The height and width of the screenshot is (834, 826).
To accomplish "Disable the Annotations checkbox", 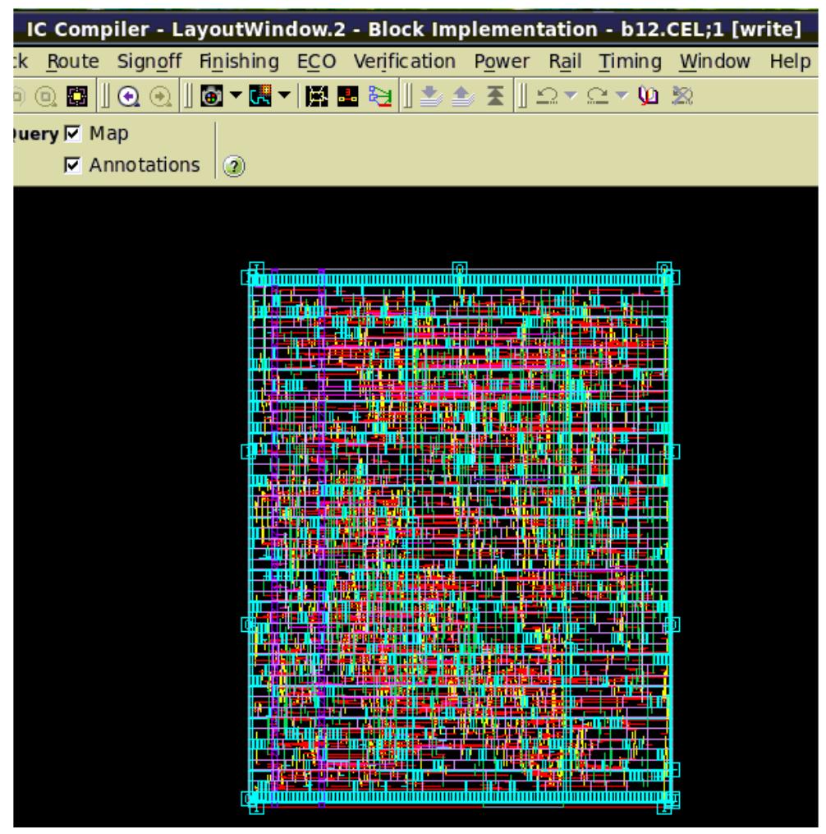I will (x=74, y=164).
